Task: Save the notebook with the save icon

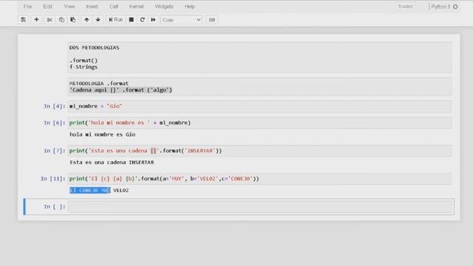Action: pyautogui.click(x=23, y=20)
